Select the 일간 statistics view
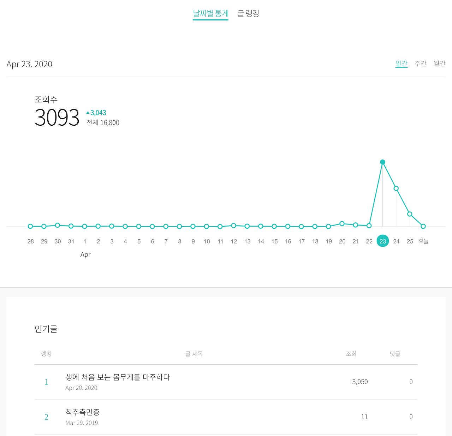 (x=402, y=64)
